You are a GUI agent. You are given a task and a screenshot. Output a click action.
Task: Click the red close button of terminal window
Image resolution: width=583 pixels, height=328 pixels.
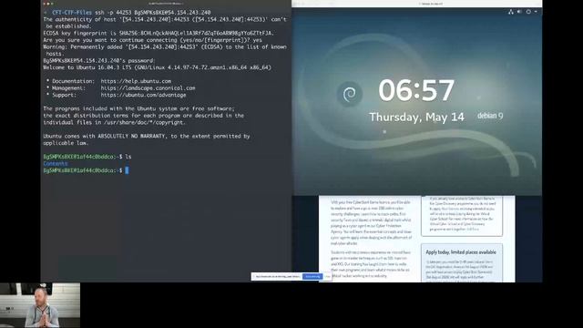pyautogui.click(x=45, y=4)
